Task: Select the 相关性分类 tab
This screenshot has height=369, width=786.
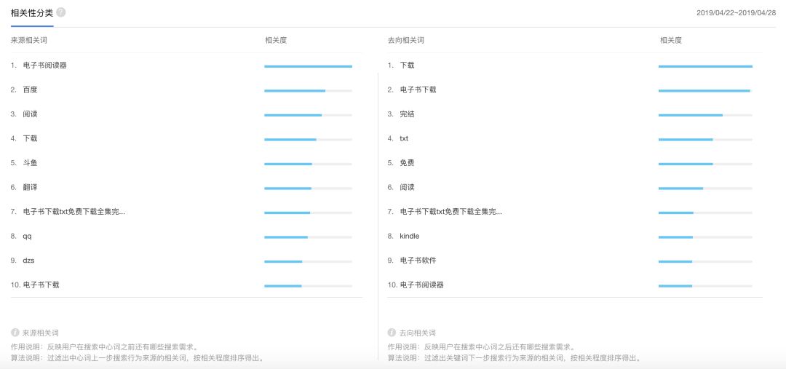Action: tap(31, 13)
